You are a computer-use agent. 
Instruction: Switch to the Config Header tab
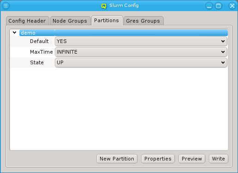tap(27, 21)
